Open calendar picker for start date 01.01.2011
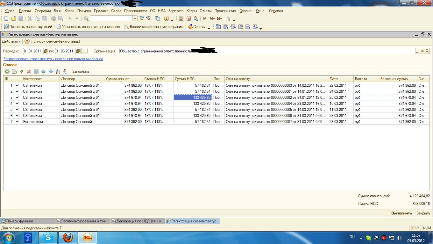The height and width of the screenshot is (244, 433). (46, 51)
